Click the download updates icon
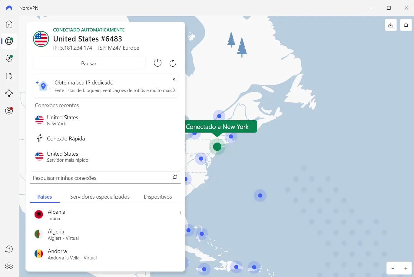The image size is (414, 277). pos(391,25)
